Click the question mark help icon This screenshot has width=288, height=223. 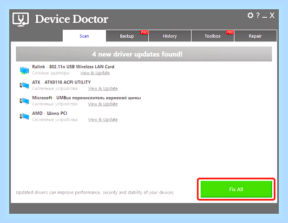point(258,15)
